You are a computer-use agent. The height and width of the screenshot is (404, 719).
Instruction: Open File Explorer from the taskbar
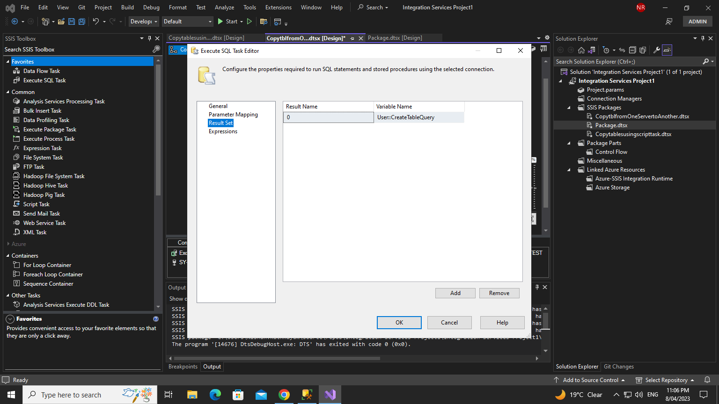click(x=192, y=395)
